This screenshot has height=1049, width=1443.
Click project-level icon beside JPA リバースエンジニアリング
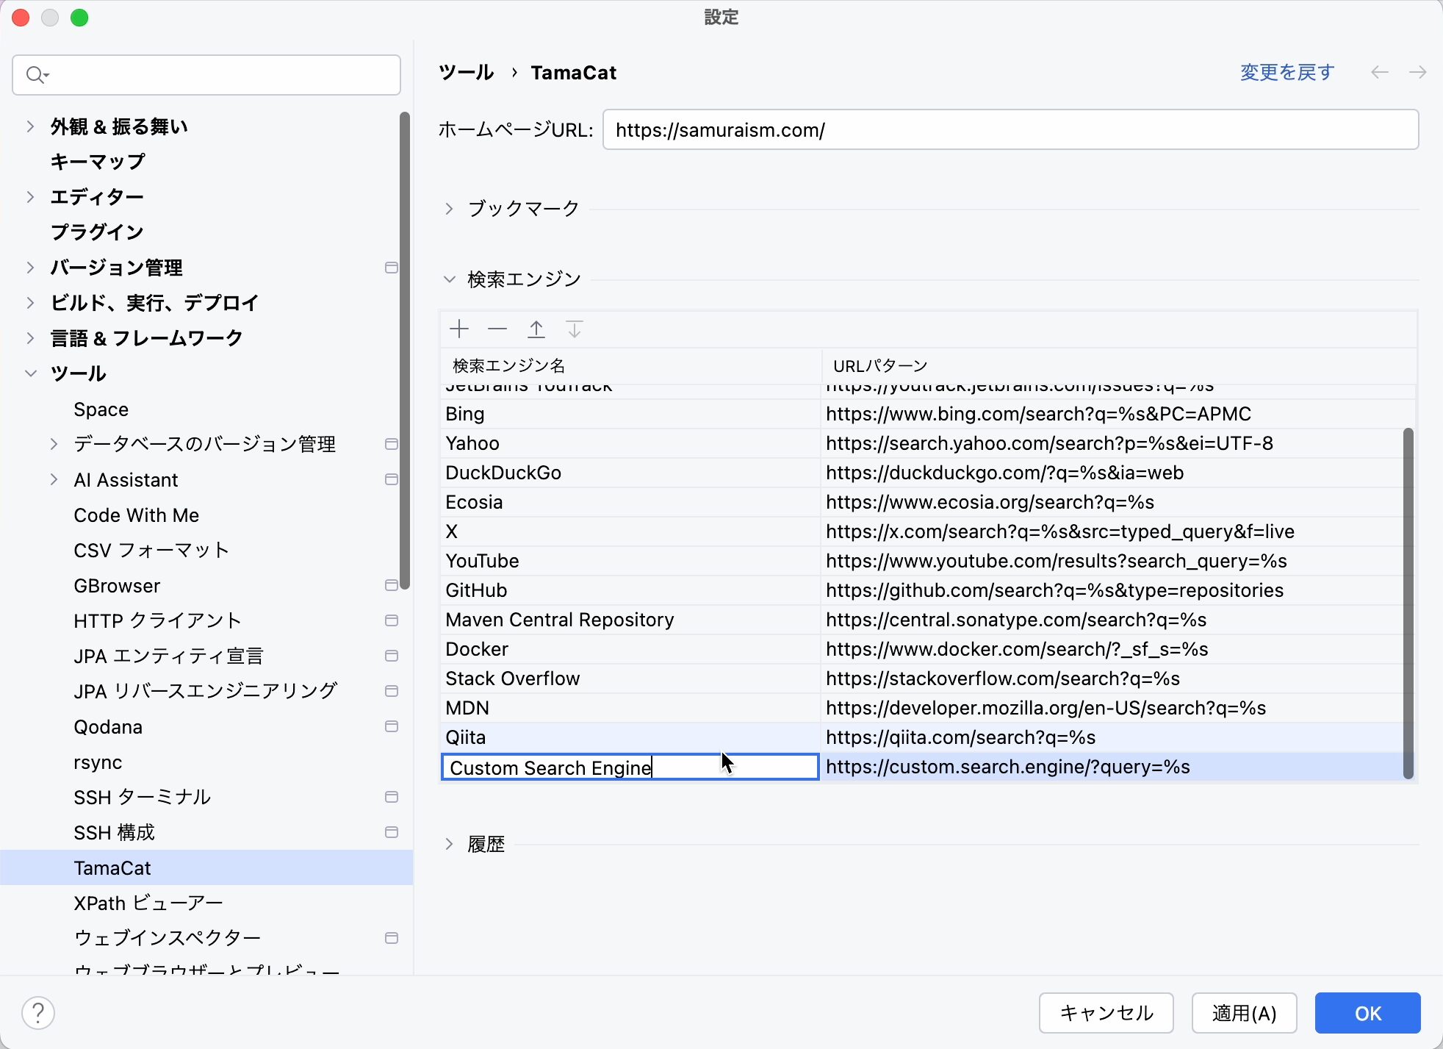[x=392, y=691]
